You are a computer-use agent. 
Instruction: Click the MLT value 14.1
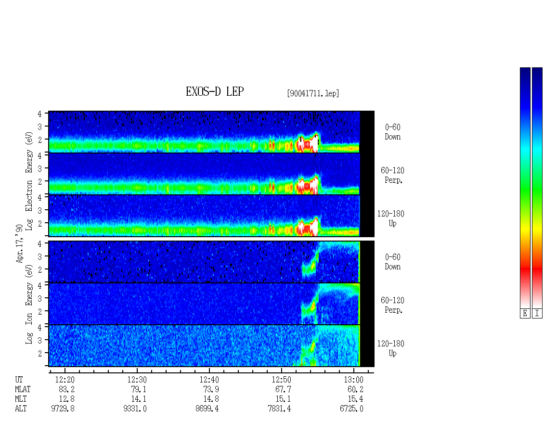click(139, 399)
